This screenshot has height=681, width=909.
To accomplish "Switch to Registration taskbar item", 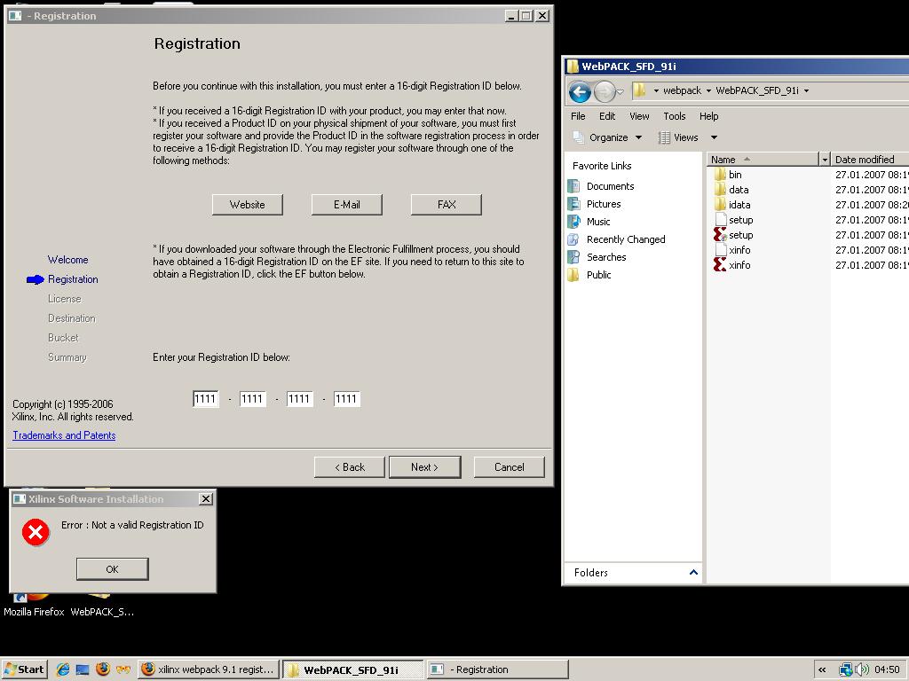I will pos(497,669).
